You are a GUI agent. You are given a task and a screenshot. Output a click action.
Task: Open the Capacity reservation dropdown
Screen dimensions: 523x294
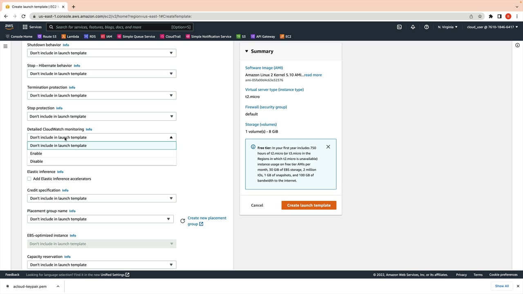(102, 265)
